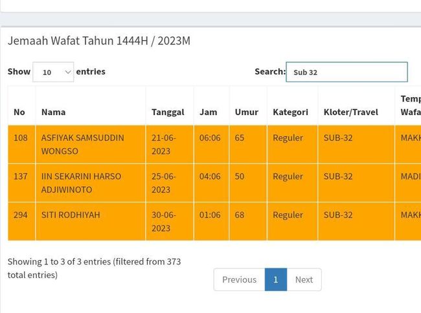Sort by the Tanggal column header
The image size is (421, 313).
[168, 112]
